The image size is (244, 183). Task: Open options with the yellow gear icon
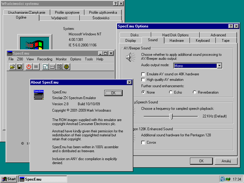pyautogui.click(x=66, y=67)
